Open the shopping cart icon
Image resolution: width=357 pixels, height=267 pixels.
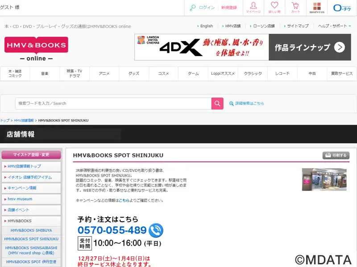point(295,8)
